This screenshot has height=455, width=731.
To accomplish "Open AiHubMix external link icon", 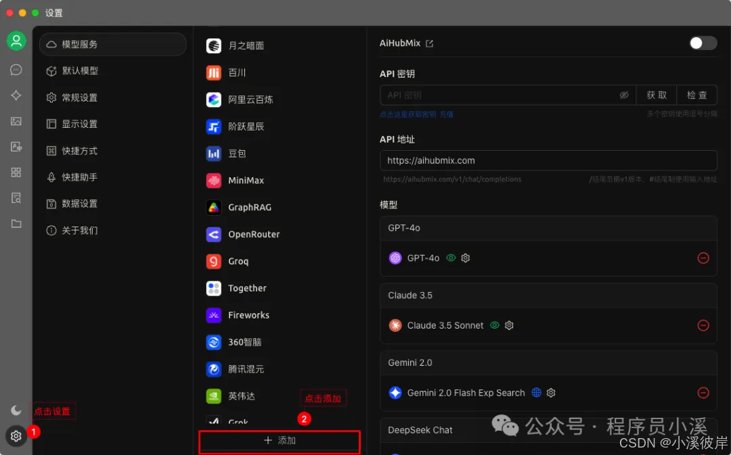I will tap(429, 43).
